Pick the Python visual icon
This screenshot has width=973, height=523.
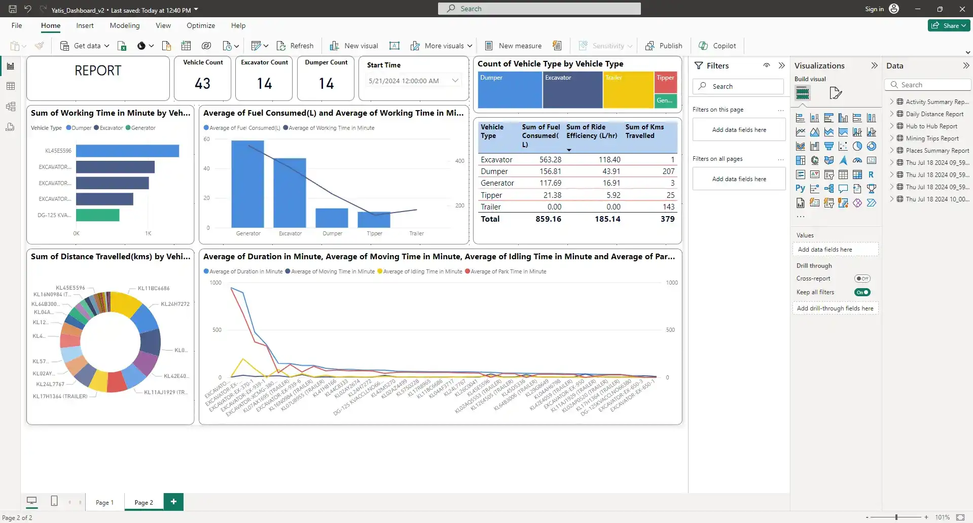coord(800,189)
